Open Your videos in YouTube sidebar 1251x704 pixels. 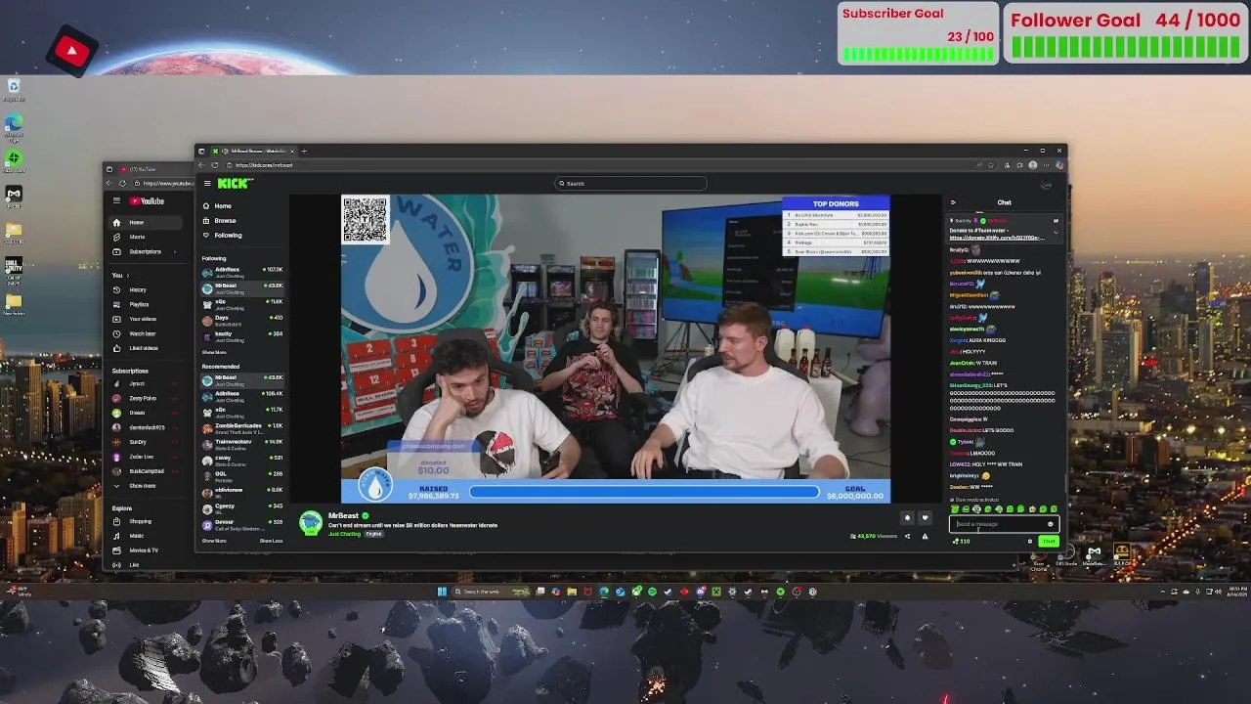tap(143, 319)
